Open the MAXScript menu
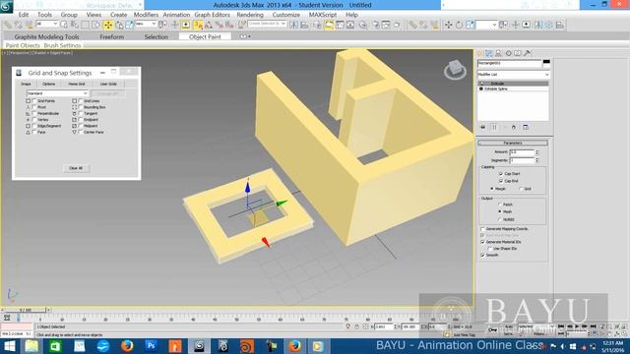 click(323, 15)
